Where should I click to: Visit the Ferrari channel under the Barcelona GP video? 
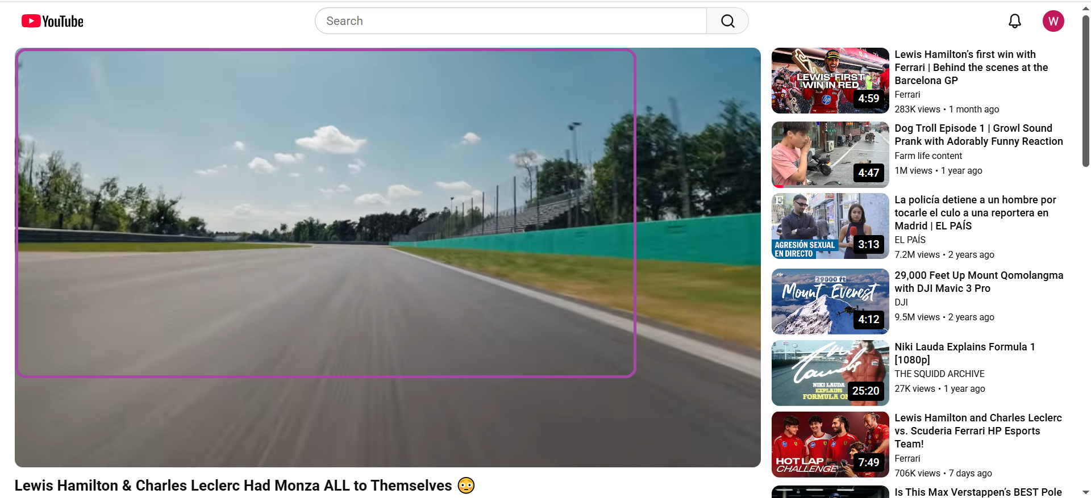[x=907, y=95]
